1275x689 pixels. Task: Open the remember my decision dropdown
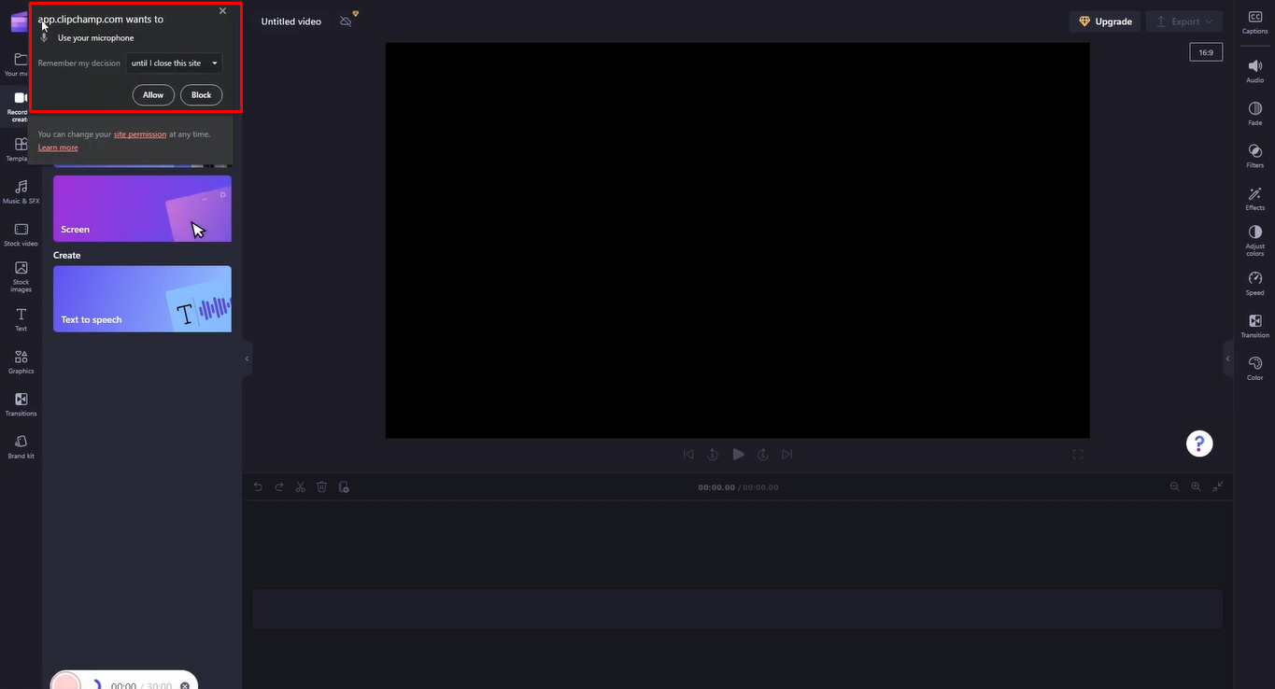[174, 63]
